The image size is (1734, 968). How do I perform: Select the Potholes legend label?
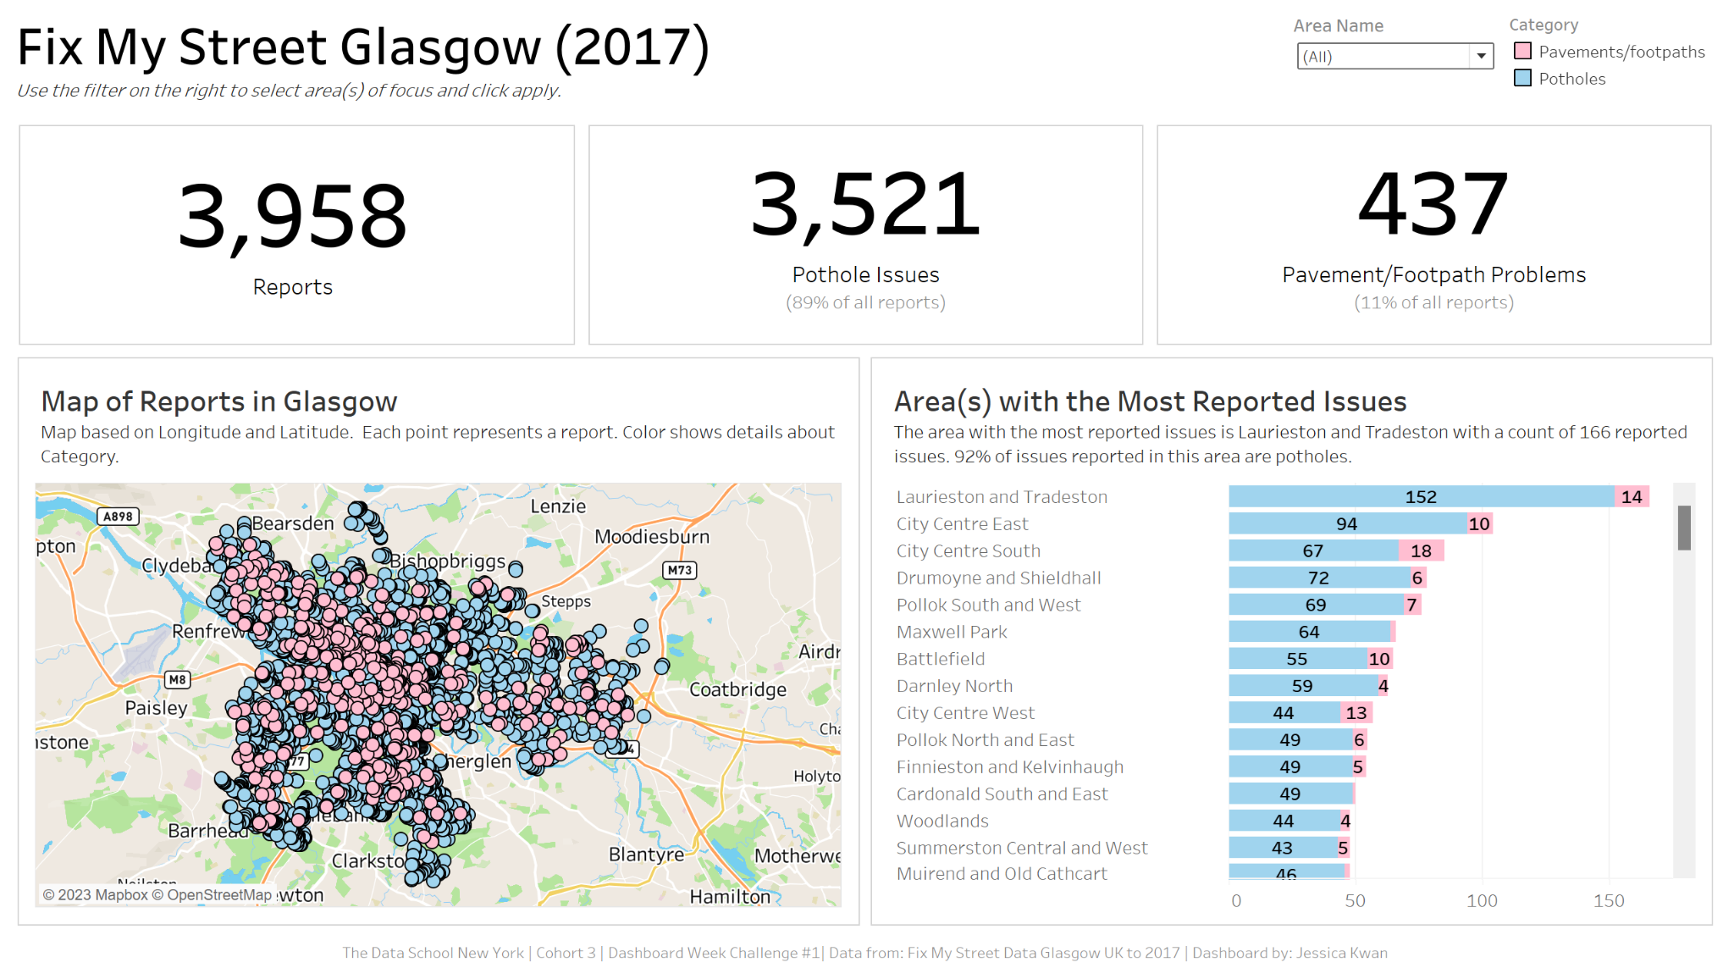1571,79
